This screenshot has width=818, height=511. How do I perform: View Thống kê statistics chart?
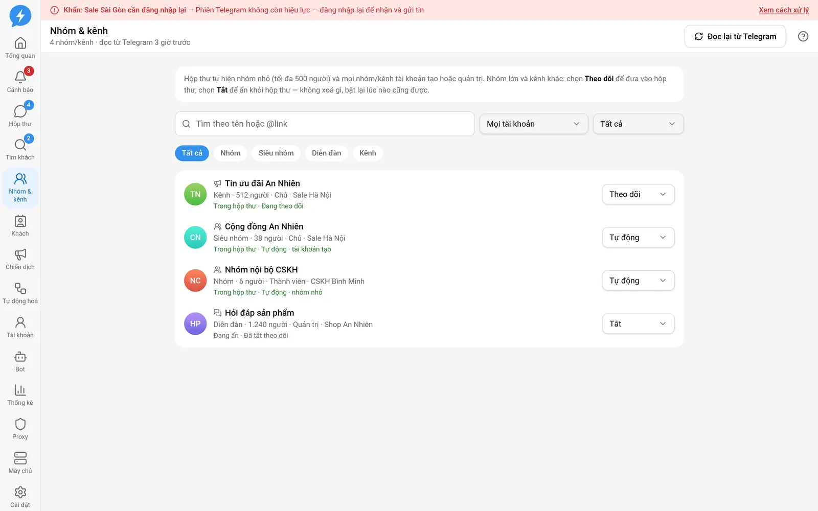click(x=20, y=395)
